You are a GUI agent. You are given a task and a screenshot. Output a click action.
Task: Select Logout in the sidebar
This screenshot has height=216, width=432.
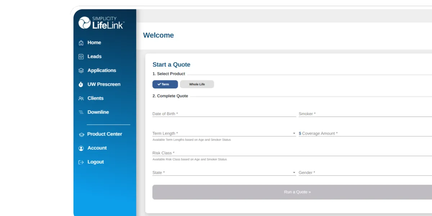pyautogui.click(x=96, y=162)
